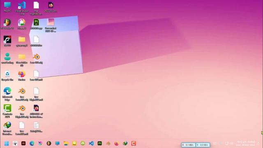Open Adobe Illustrator from the taskbar
This screenshot has width=263, height=148.
[x=23, y=143]
